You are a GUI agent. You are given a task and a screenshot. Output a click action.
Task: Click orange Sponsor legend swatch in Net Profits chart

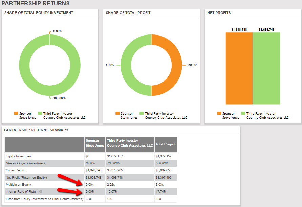click(x=219, y=114)
